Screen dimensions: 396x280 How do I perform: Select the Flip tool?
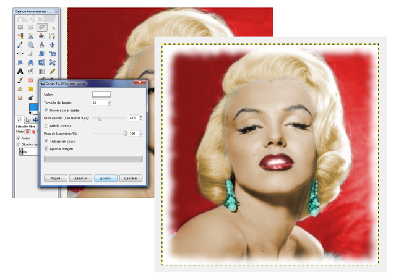click(x=42, y=62)
